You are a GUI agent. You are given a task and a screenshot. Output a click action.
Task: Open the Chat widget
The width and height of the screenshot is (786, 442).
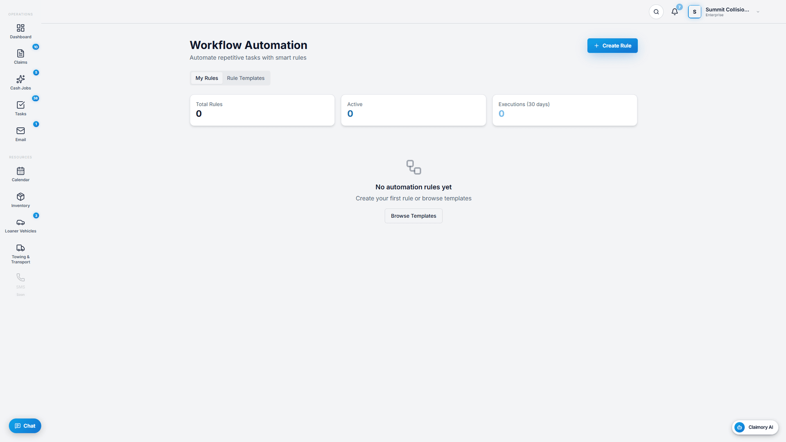(25, 426)
